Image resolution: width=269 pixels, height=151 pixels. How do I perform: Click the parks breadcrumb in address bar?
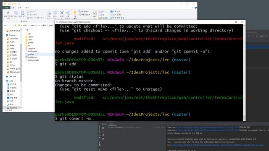coord(51,25)
